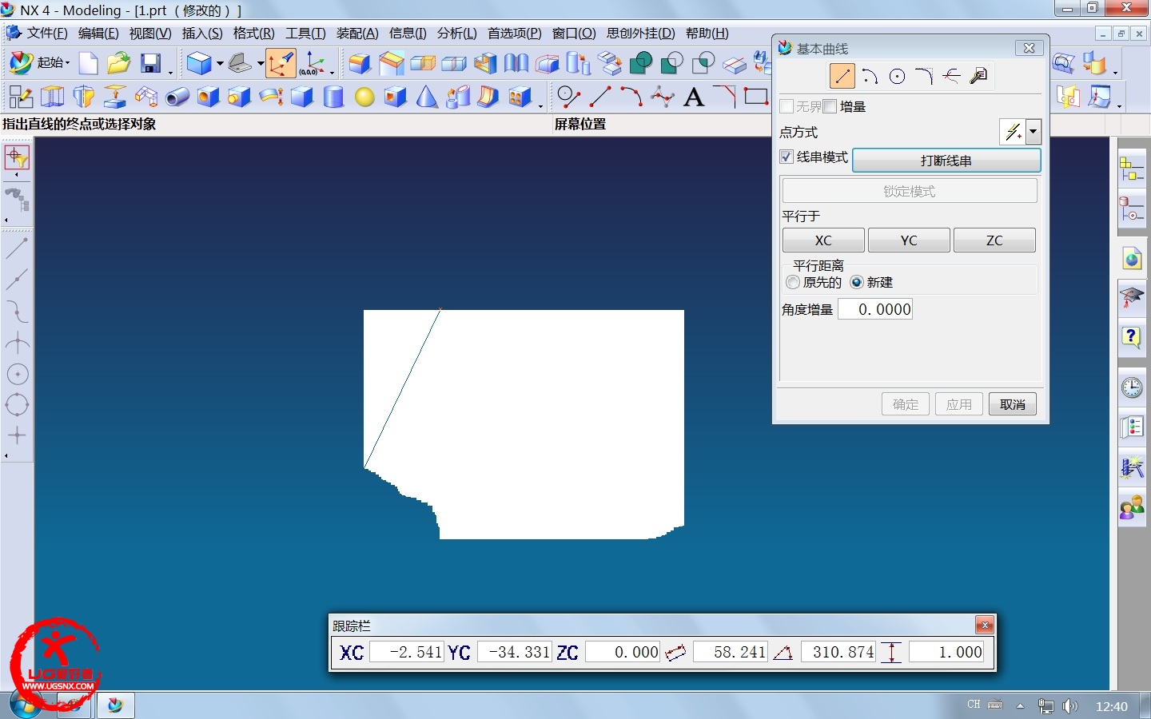Image resolution: width=1151 pixels, height=719 pixels.
Task: Open the History clock tab in resource bar
Action: pyautogui.click(x=1131, y=388)
